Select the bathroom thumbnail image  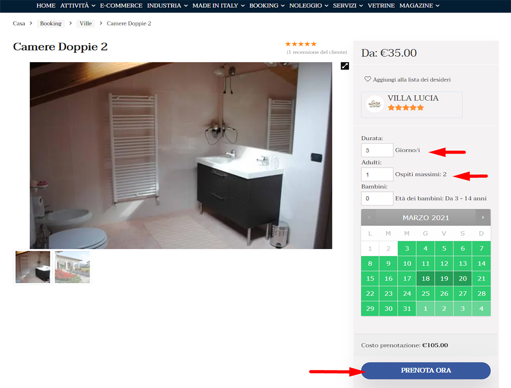[33, 267]
